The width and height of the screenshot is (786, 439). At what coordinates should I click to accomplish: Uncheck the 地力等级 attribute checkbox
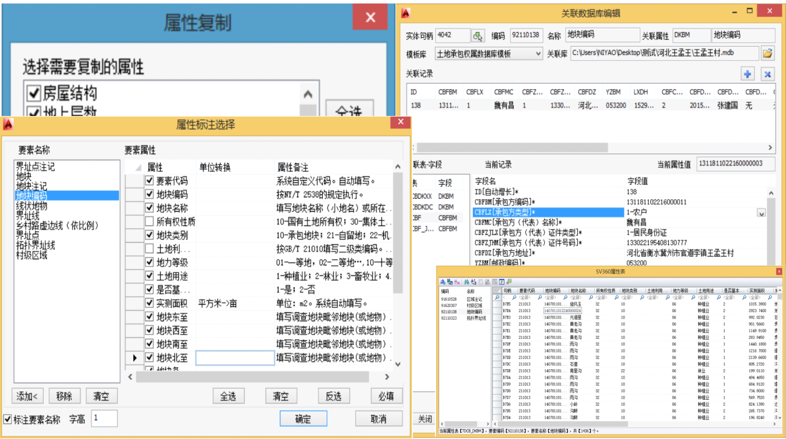point(149,262)
